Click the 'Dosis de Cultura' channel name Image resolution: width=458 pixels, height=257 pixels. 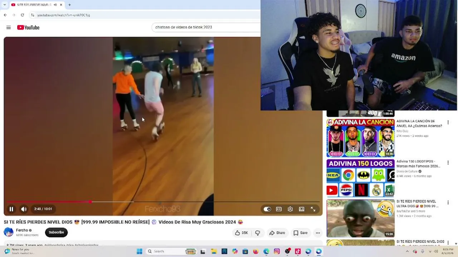coord(407,171)
